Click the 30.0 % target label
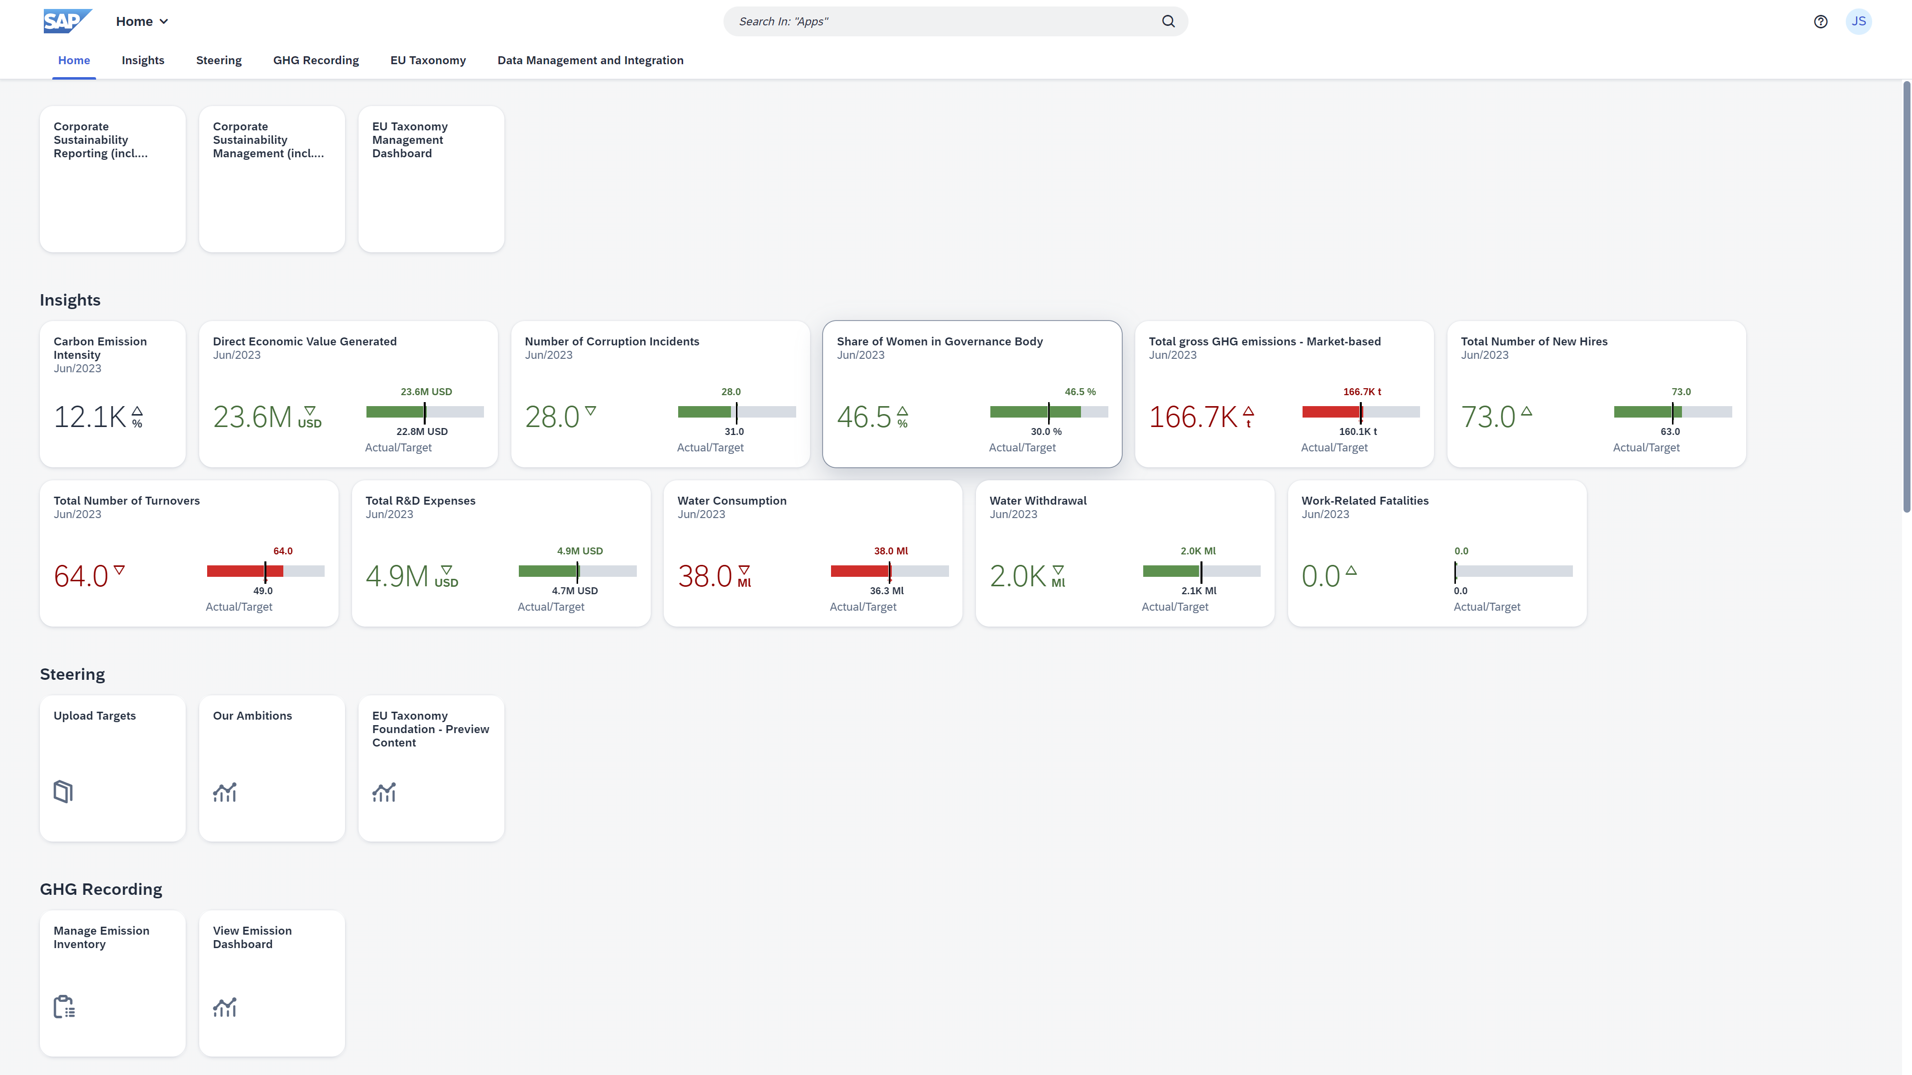This screenshot has height=1075, width=1912. (x=1046, y=432)
